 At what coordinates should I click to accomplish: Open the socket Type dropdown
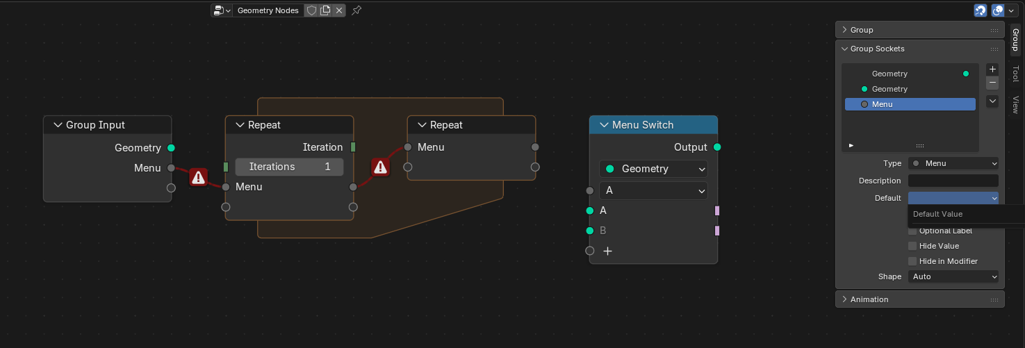[953, 163]
